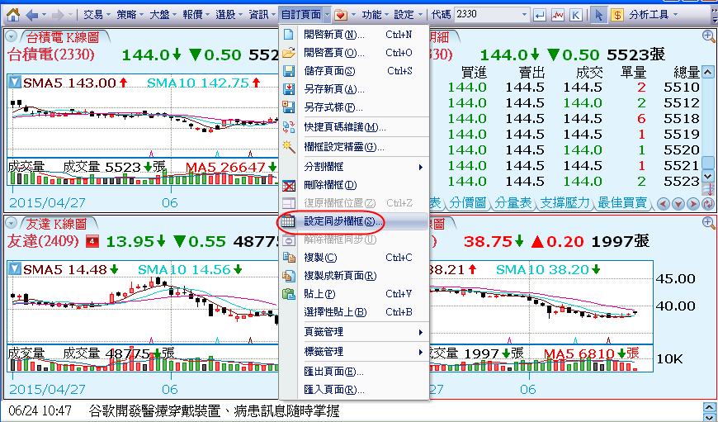Click the dollar sign icon in toolbar
Screen dimensions: 718x422
[x=616, y=15]
